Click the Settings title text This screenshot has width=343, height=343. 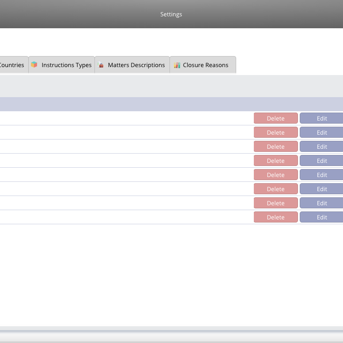171,15
